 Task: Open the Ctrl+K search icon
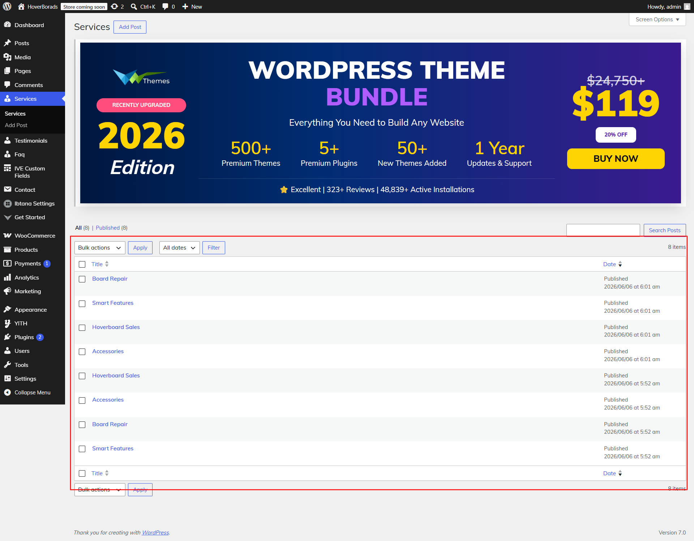tap(134, 7)
